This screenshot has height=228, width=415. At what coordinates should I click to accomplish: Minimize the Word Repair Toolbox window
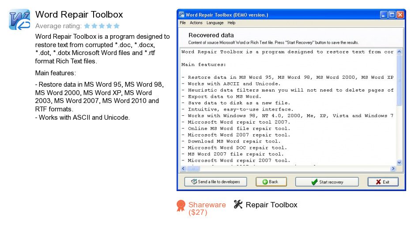(x=384, y=15)
